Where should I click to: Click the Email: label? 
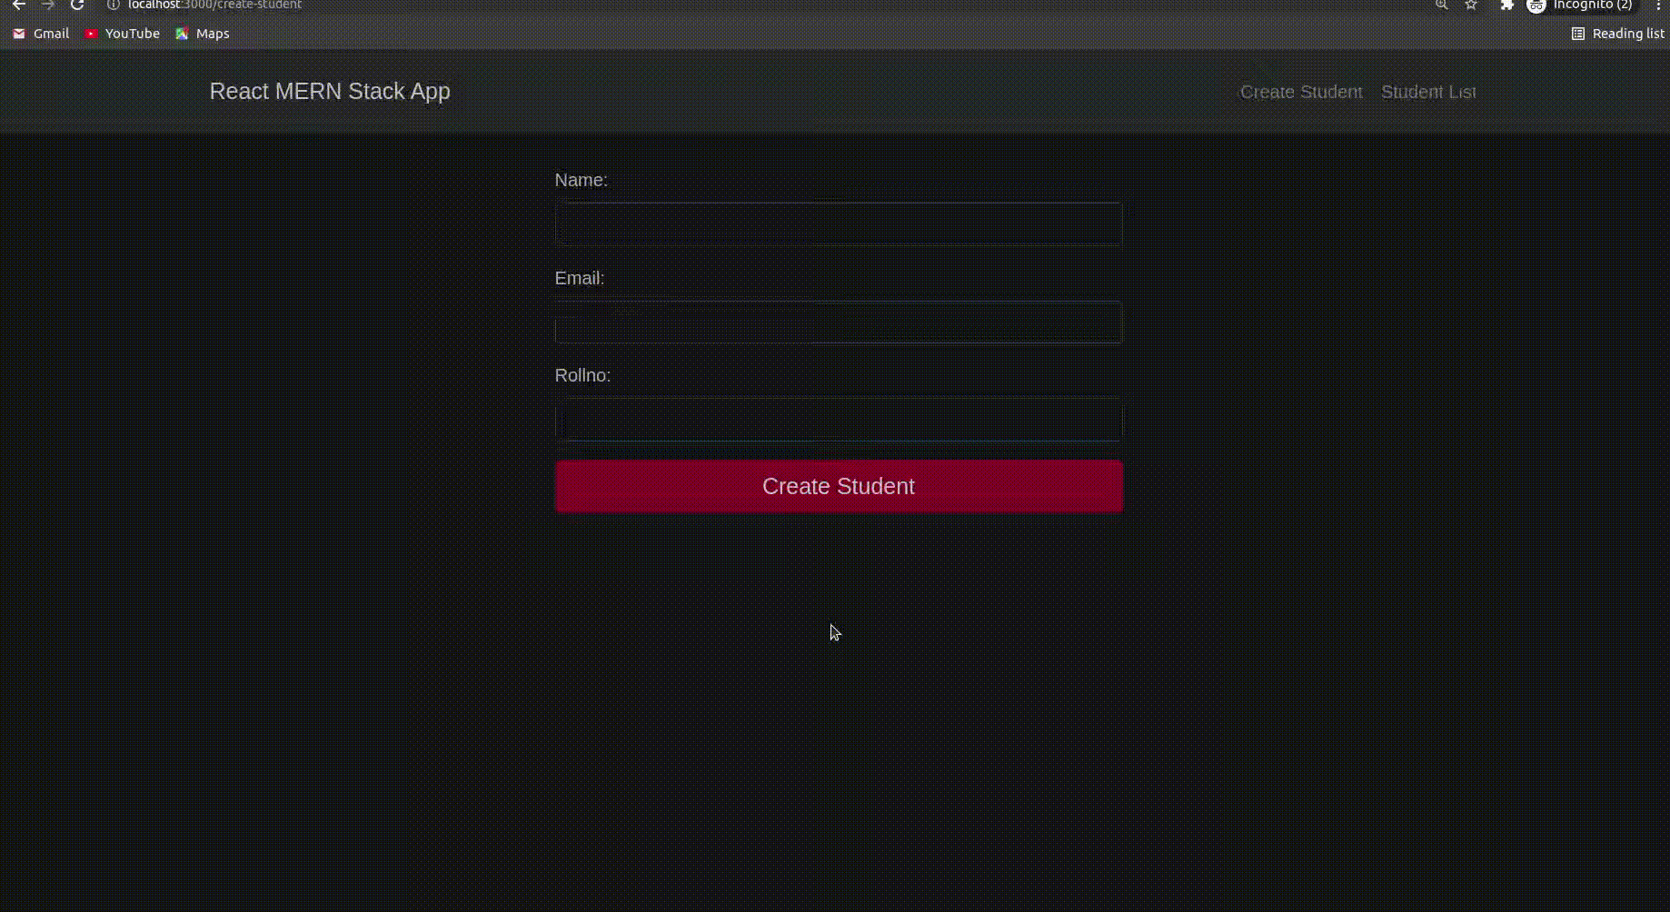pos(580,278)
